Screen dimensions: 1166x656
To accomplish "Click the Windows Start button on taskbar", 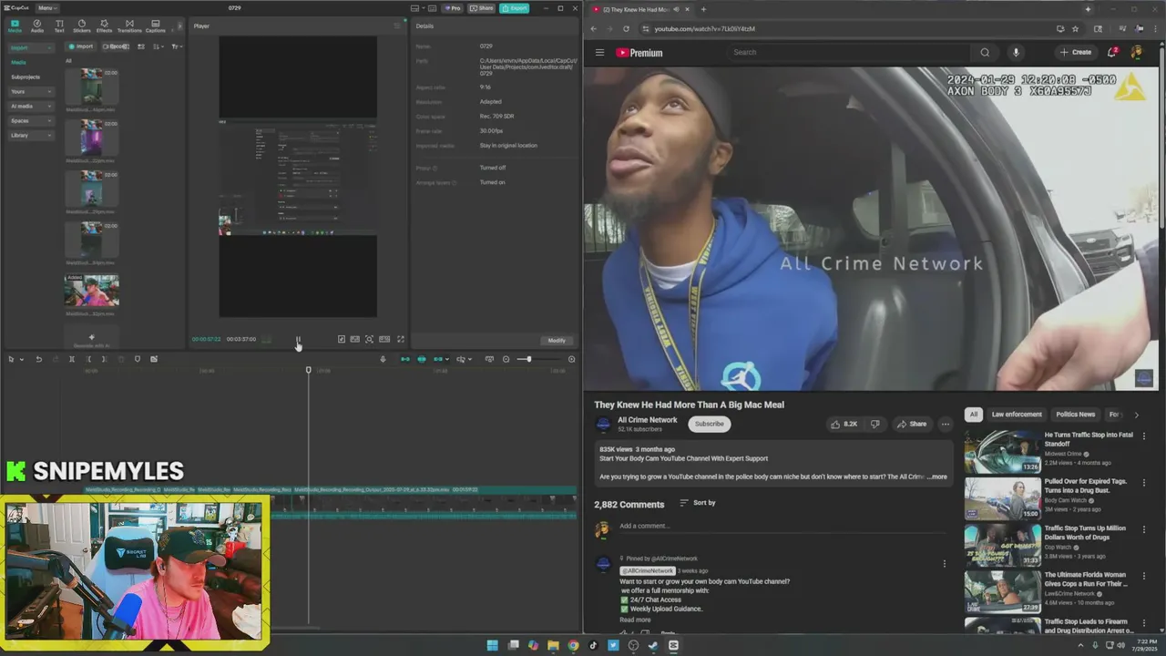I will pyautogui.click(x=492, y=645).
